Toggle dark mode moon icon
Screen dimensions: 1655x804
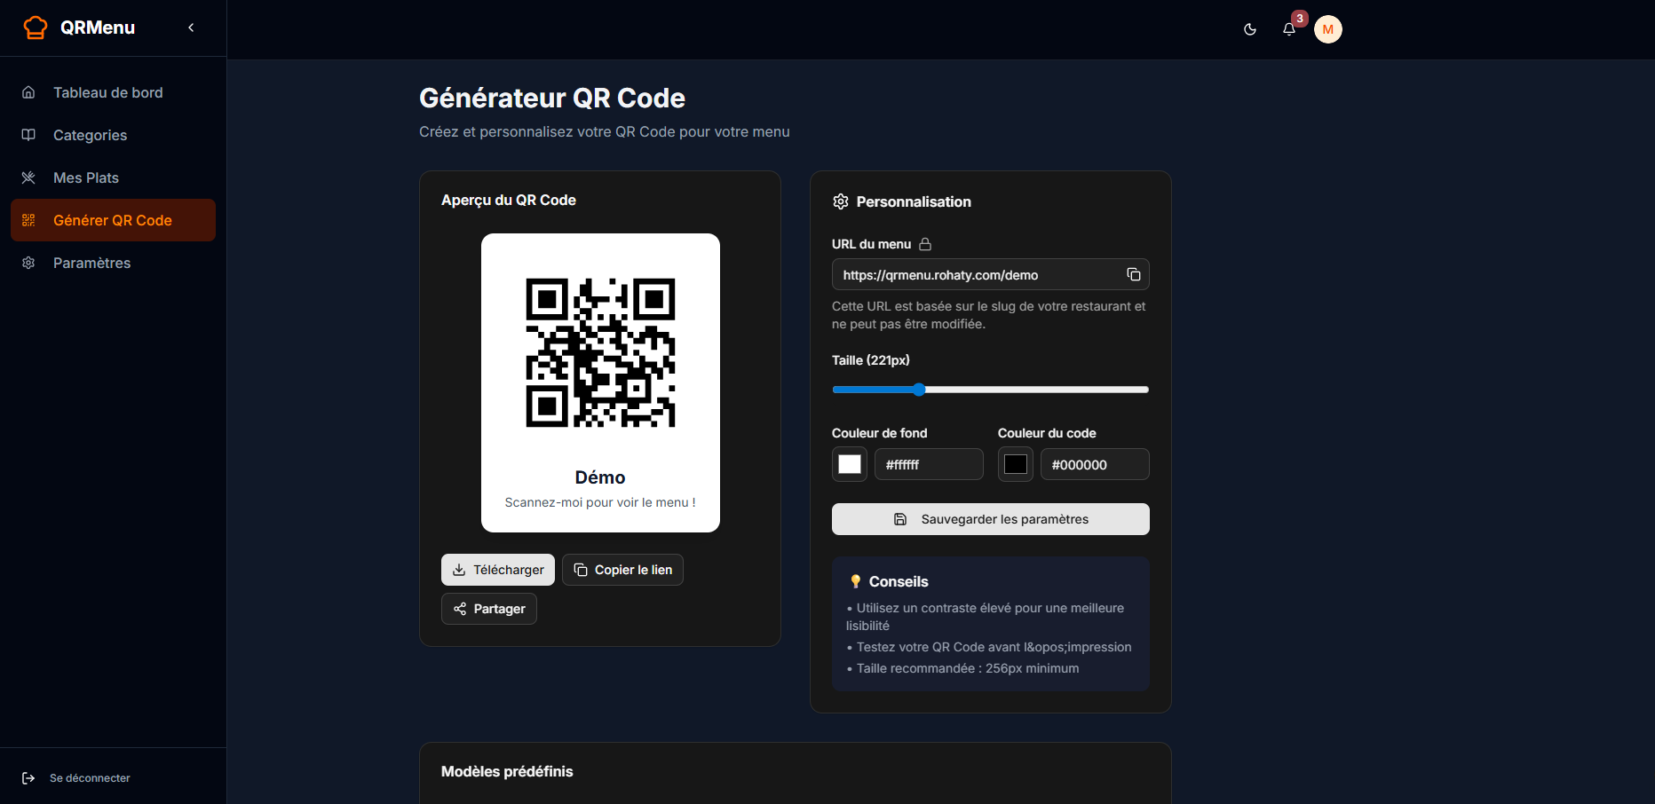coord(1250,29)
